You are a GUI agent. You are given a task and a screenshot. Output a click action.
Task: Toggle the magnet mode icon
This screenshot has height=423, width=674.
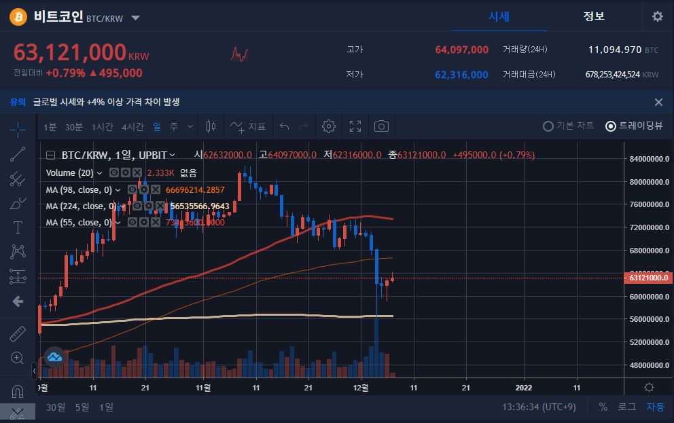(x=18, y=391)
